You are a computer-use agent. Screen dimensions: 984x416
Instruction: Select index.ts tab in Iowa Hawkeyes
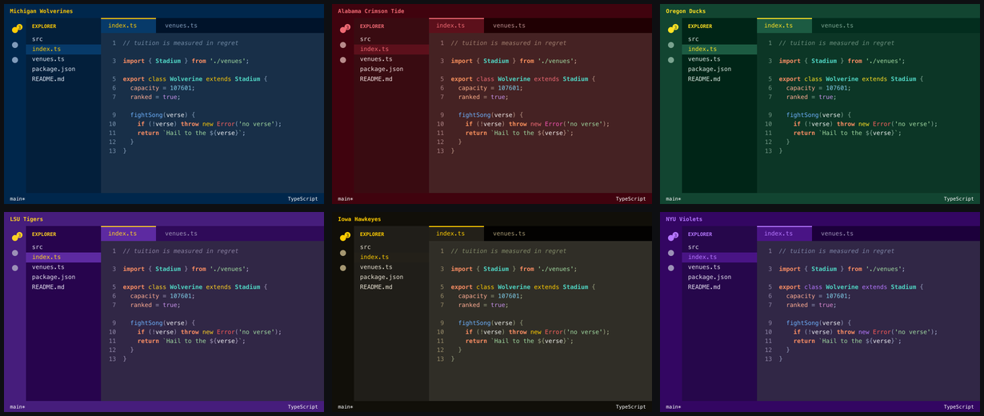456,234
